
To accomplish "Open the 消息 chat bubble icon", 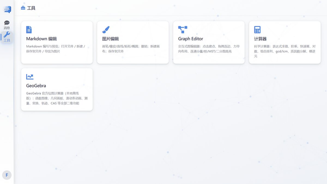I will pos(7,23).
